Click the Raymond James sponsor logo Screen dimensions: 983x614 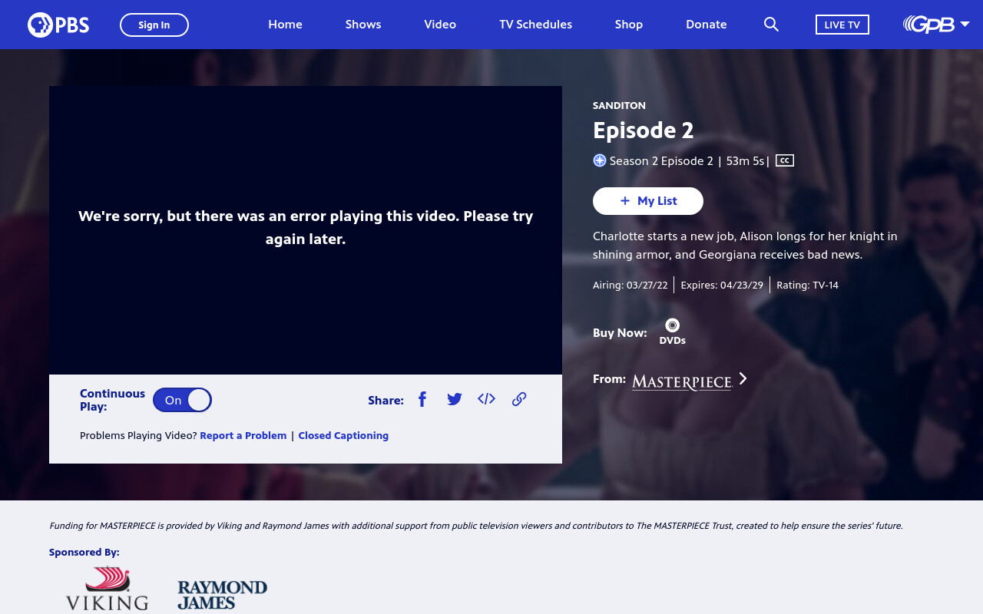point(222,595)
